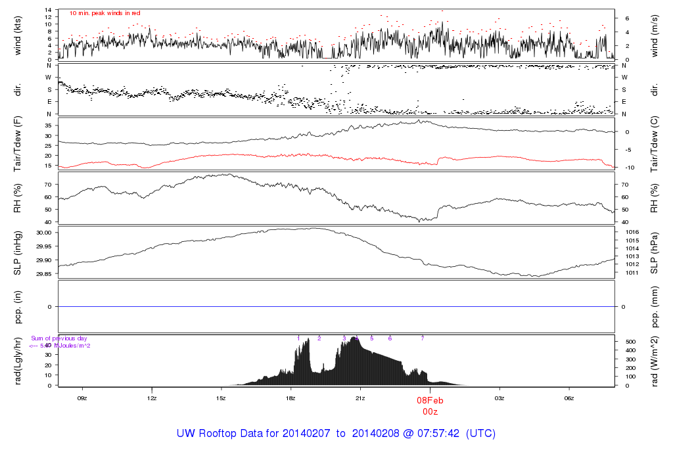Image resolution: width=673 pixels, height=460 pixels.
Task: Click the '09z' time axis label
Action: pyautogui.click(x=82, y=398)
